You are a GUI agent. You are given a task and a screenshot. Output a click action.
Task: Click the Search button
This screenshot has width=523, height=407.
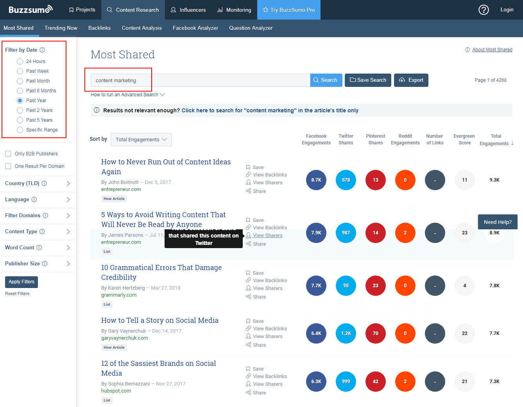tap(326, 80)
